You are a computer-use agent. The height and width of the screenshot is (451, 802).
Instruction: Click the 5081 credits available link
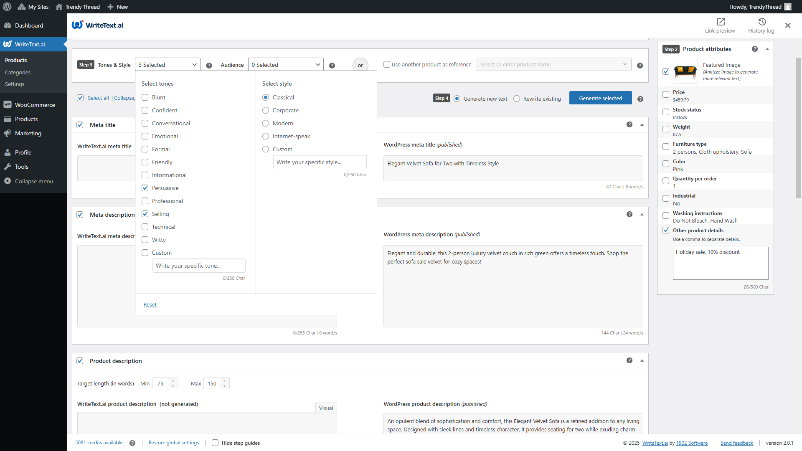tap(99, 443)
